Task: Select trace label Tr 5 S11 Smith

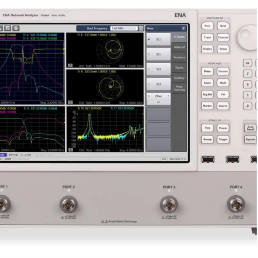Action: [x=97, y=35]
